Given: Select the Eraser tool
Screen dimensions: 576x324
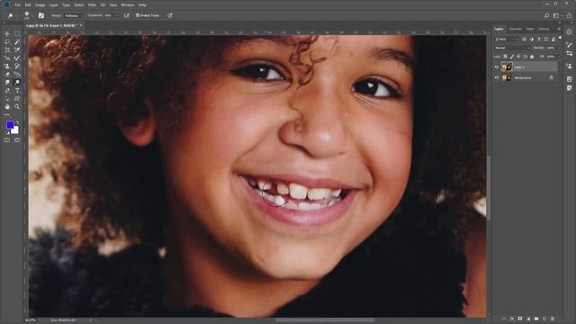Looking at the screenshot, I should [x=7, y=74].
